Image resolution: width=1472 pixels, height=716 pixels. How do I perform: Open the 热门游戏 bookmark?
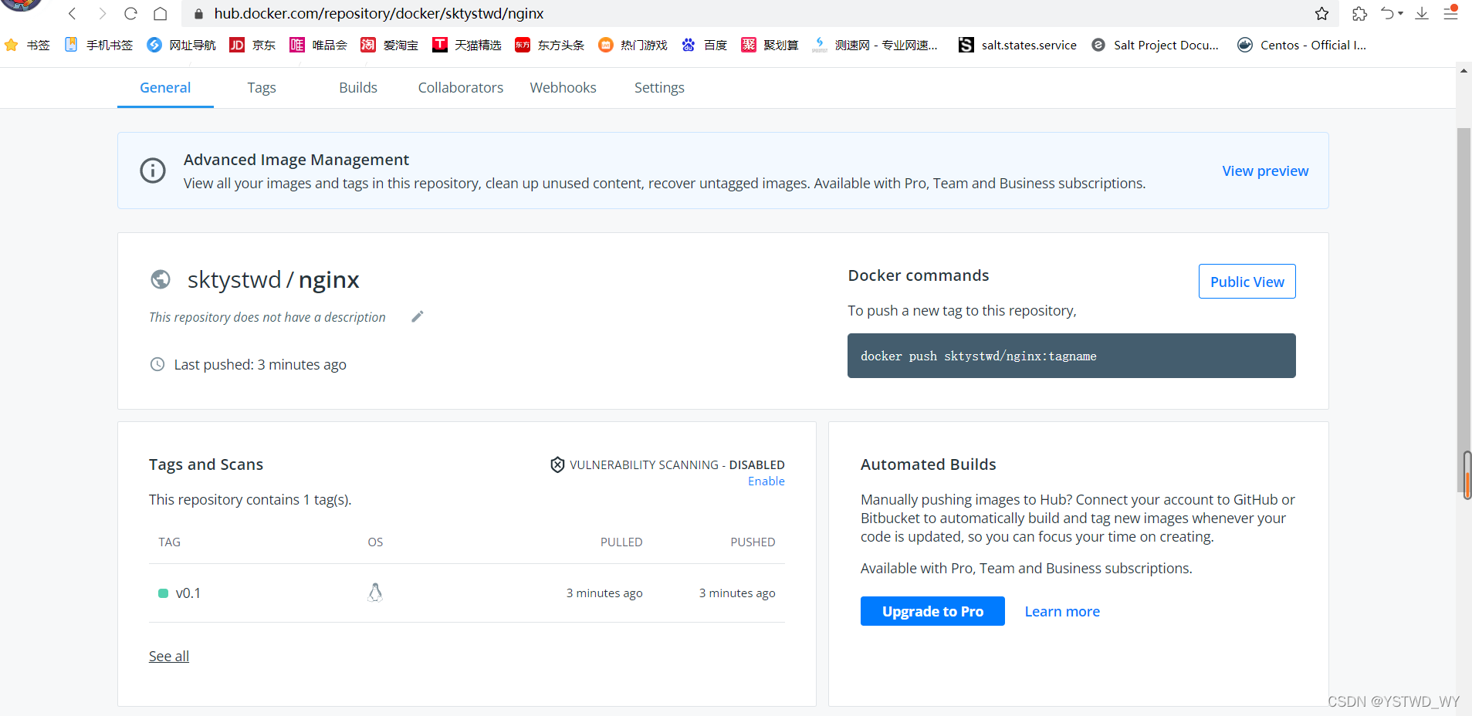[x=633, y=45]
